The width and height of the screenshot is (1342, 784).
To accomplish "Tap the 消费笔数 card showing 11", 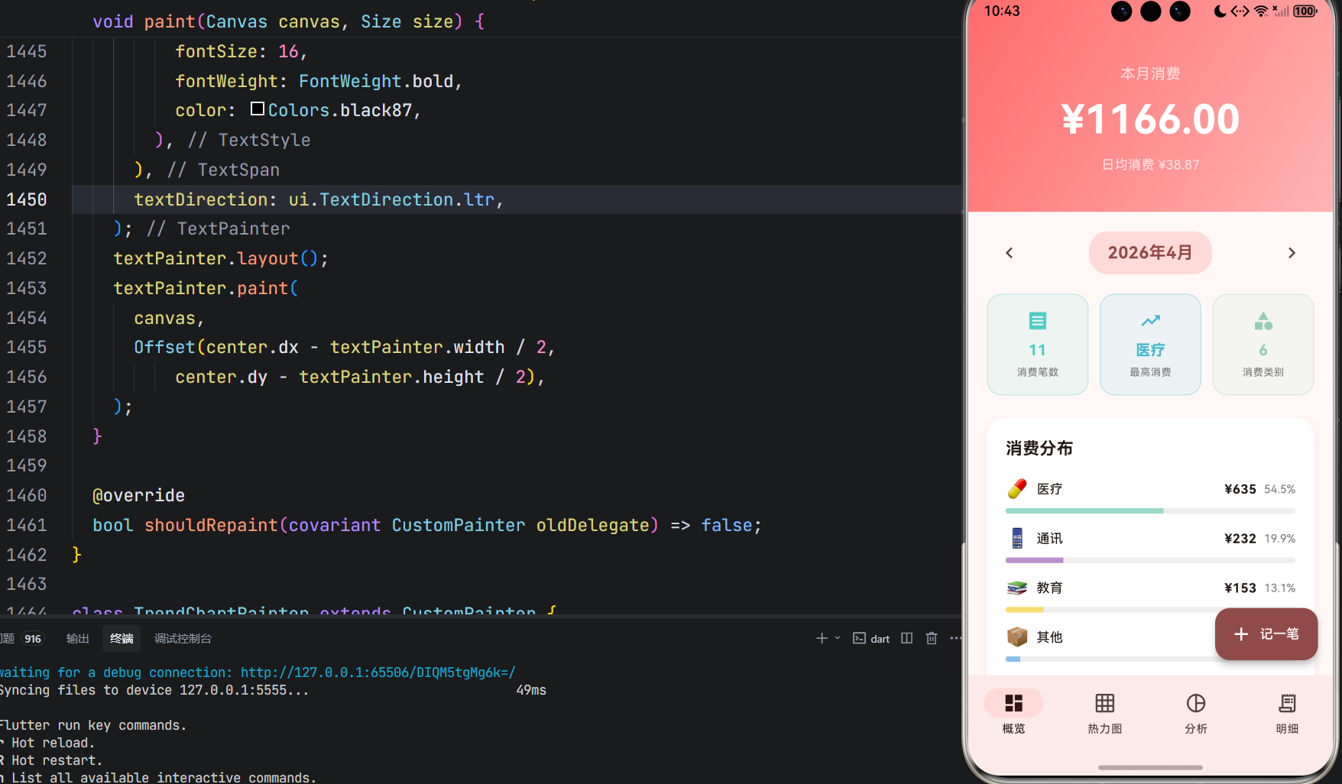I will [x=1038, y=345].
